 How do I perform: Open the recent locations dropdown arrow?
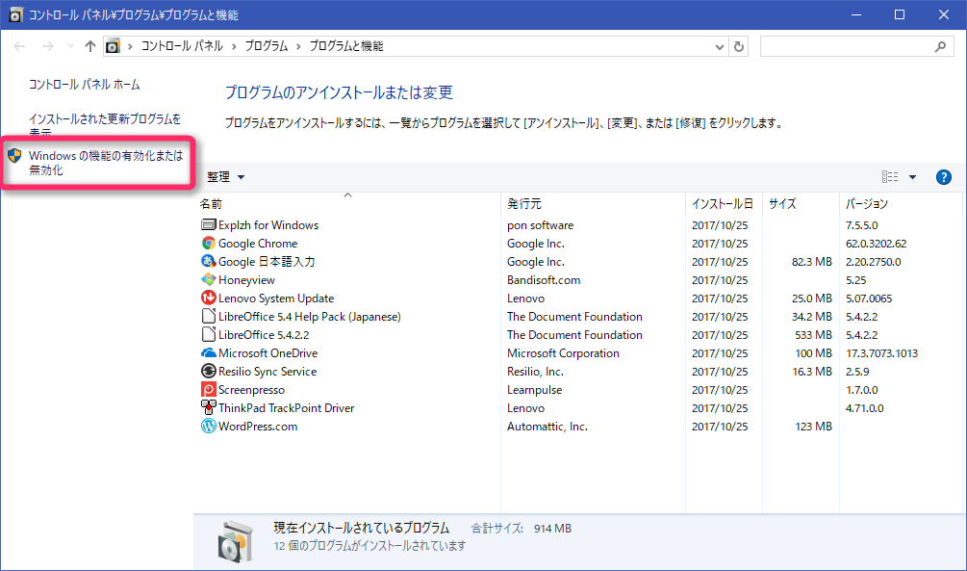70,46
